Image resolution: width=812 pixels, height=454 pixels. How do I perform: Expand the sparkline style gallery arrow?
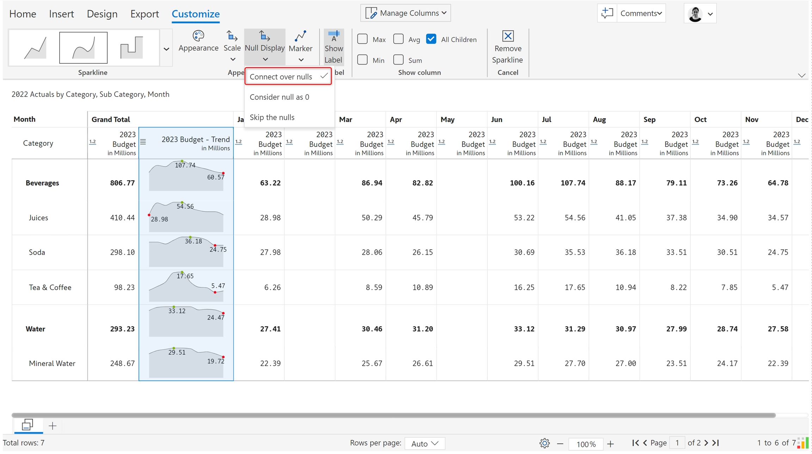click(166, 49)
